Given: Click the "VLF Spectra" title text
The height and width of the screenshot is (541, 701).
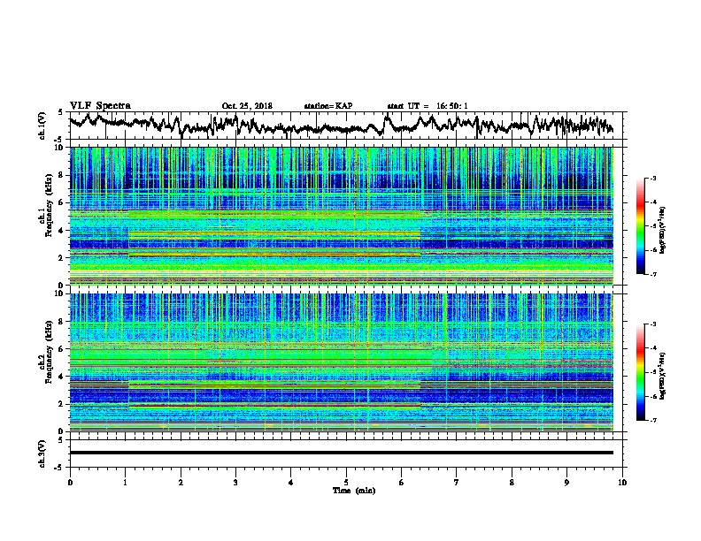Looking at the screenshot, I should pyautogui.click(x=100, y=106).
